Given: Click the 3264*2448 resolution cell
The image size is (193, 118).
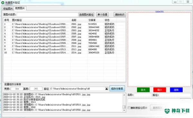Looking at the screenshot, I should pyautogui.click(x=94, y=27).
